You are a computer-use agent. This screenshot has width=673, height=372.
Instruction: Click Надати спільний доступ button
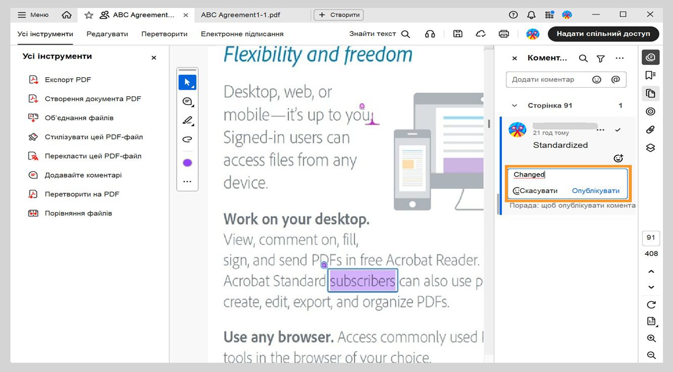coord(603,34)
